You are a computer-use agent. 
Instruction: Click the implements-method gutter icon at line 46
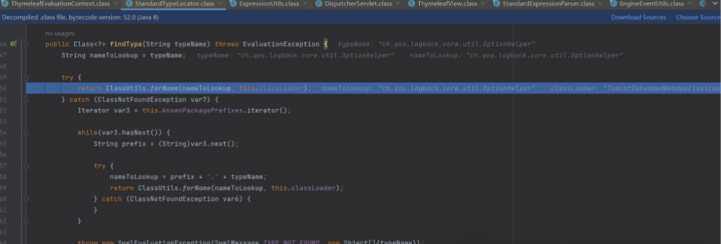[x=13, y=44]
